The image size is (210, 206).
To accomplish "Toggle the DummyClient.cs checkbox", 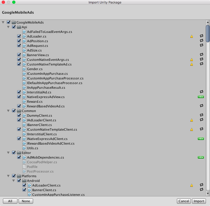I will pos(19,115).
